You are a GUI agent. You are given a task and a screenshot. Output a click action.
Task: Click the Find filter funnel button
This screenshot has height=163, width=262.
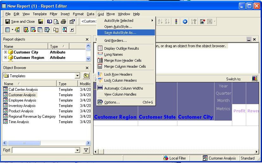tap(86, 150)
